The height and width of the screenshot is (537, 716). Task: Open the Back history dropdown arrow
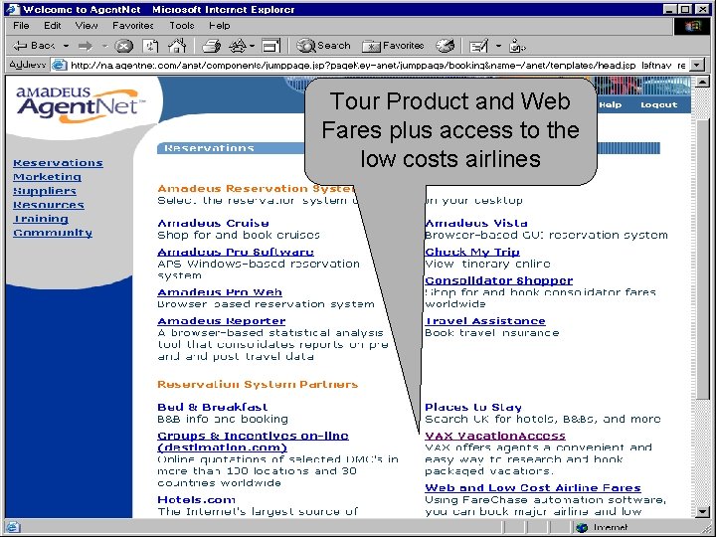(67, 46)
